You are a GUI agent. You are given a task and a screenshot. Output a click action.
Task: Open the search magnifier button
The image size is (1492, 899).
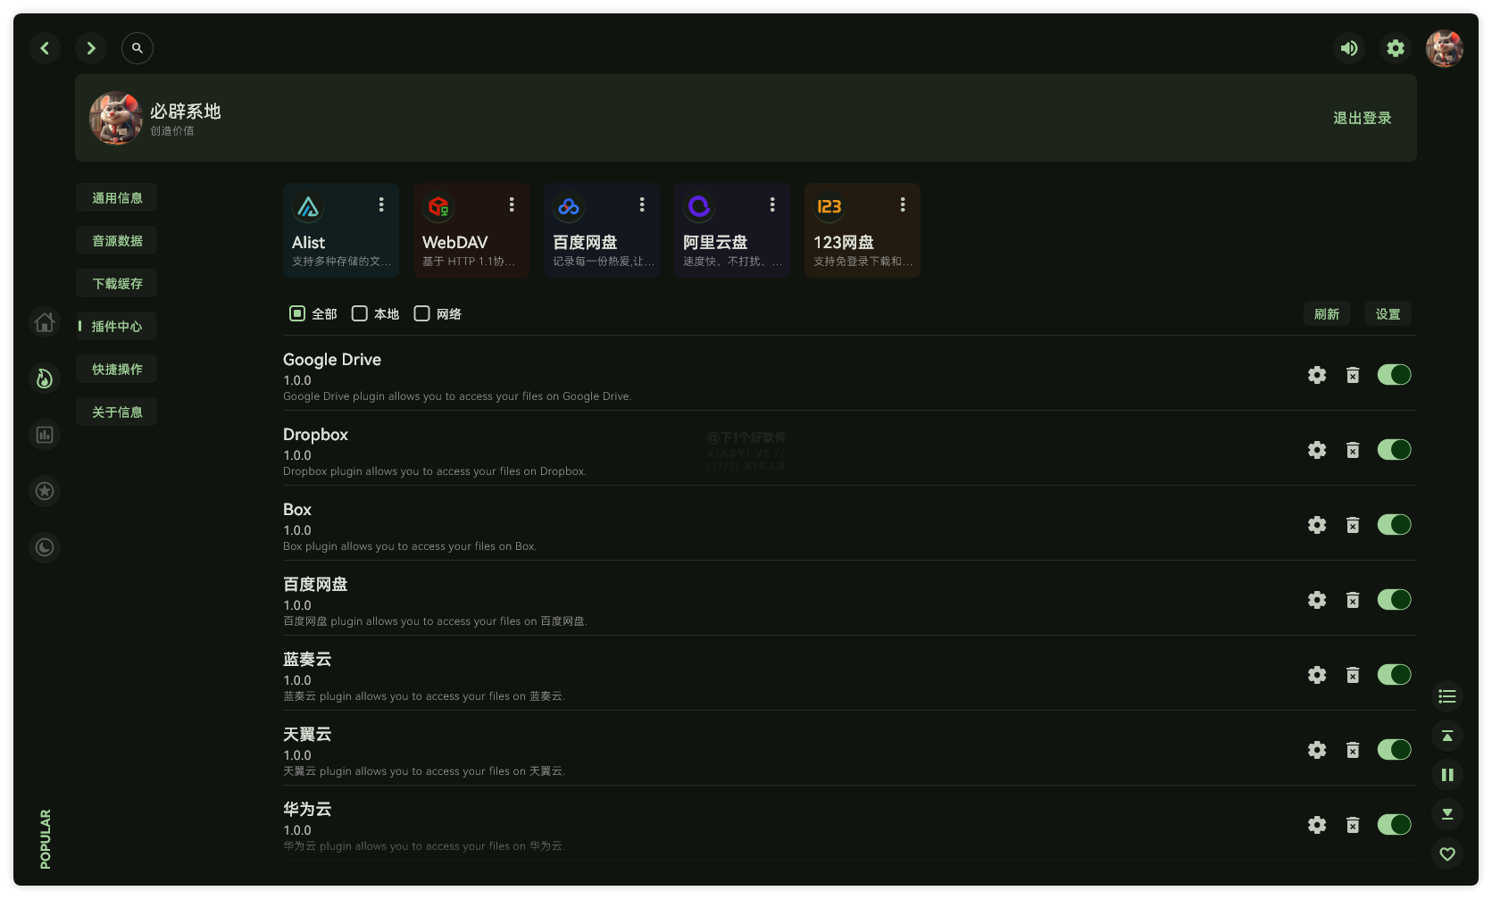tap(138, 48)
